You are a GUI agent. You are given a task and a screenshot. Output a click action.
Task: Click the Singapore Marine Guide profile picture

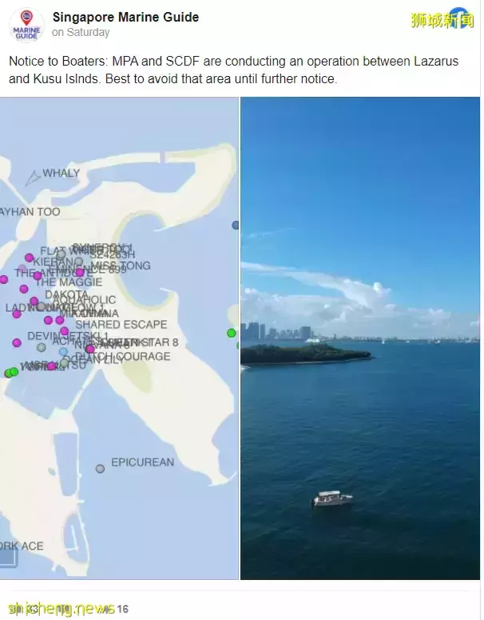pyautogui.click(x=27, y=25)
